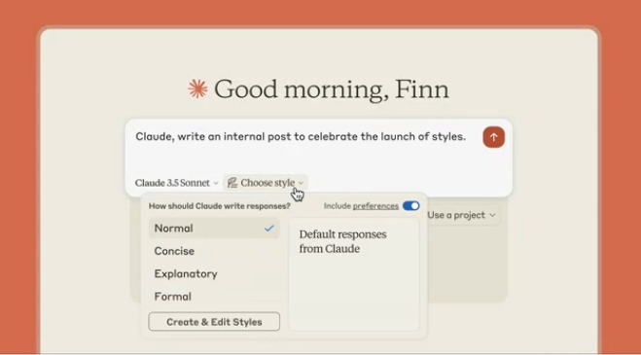Toggle the Include preferences switch
This screenshot has height=355, width=641.
410,206
